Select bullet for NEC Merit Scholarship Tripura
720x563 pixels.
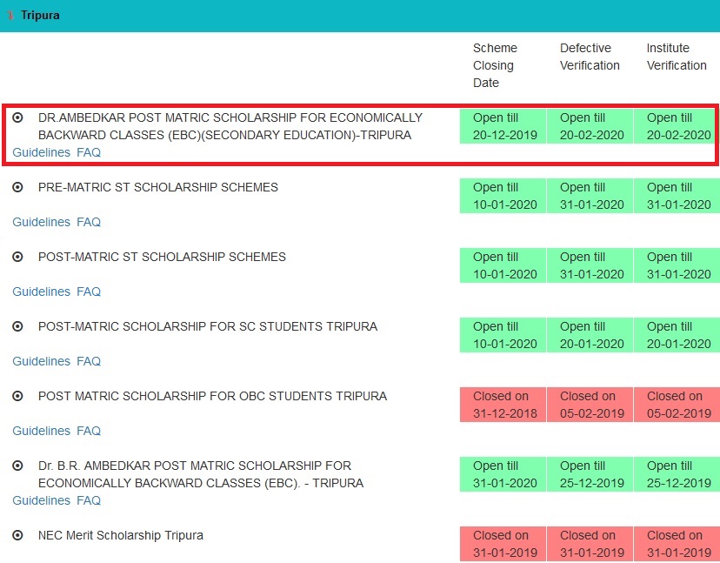17,535
